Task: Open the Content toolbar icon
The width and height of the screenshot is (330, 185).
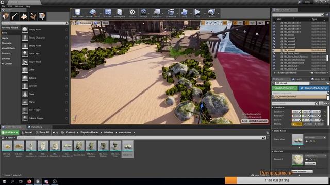Action: pyautogui.click(x=108, y=13)
